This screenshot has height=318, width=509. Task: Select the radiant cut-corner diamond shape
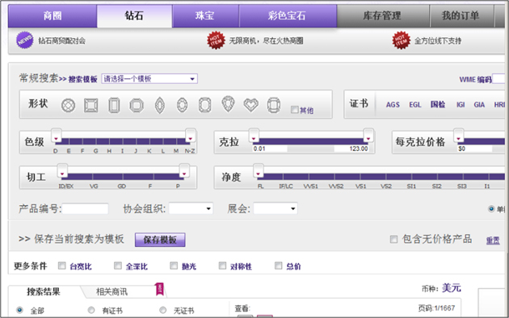(x=205, y=105)
